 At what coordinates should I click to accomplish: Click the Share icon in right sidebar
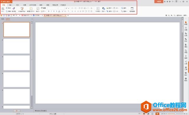(x=186, y=62)
